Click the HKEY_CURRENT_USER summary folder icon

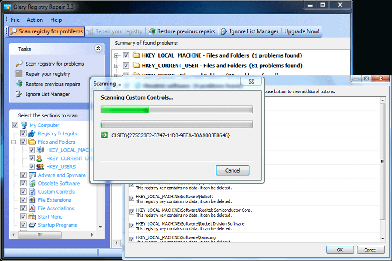136,65
